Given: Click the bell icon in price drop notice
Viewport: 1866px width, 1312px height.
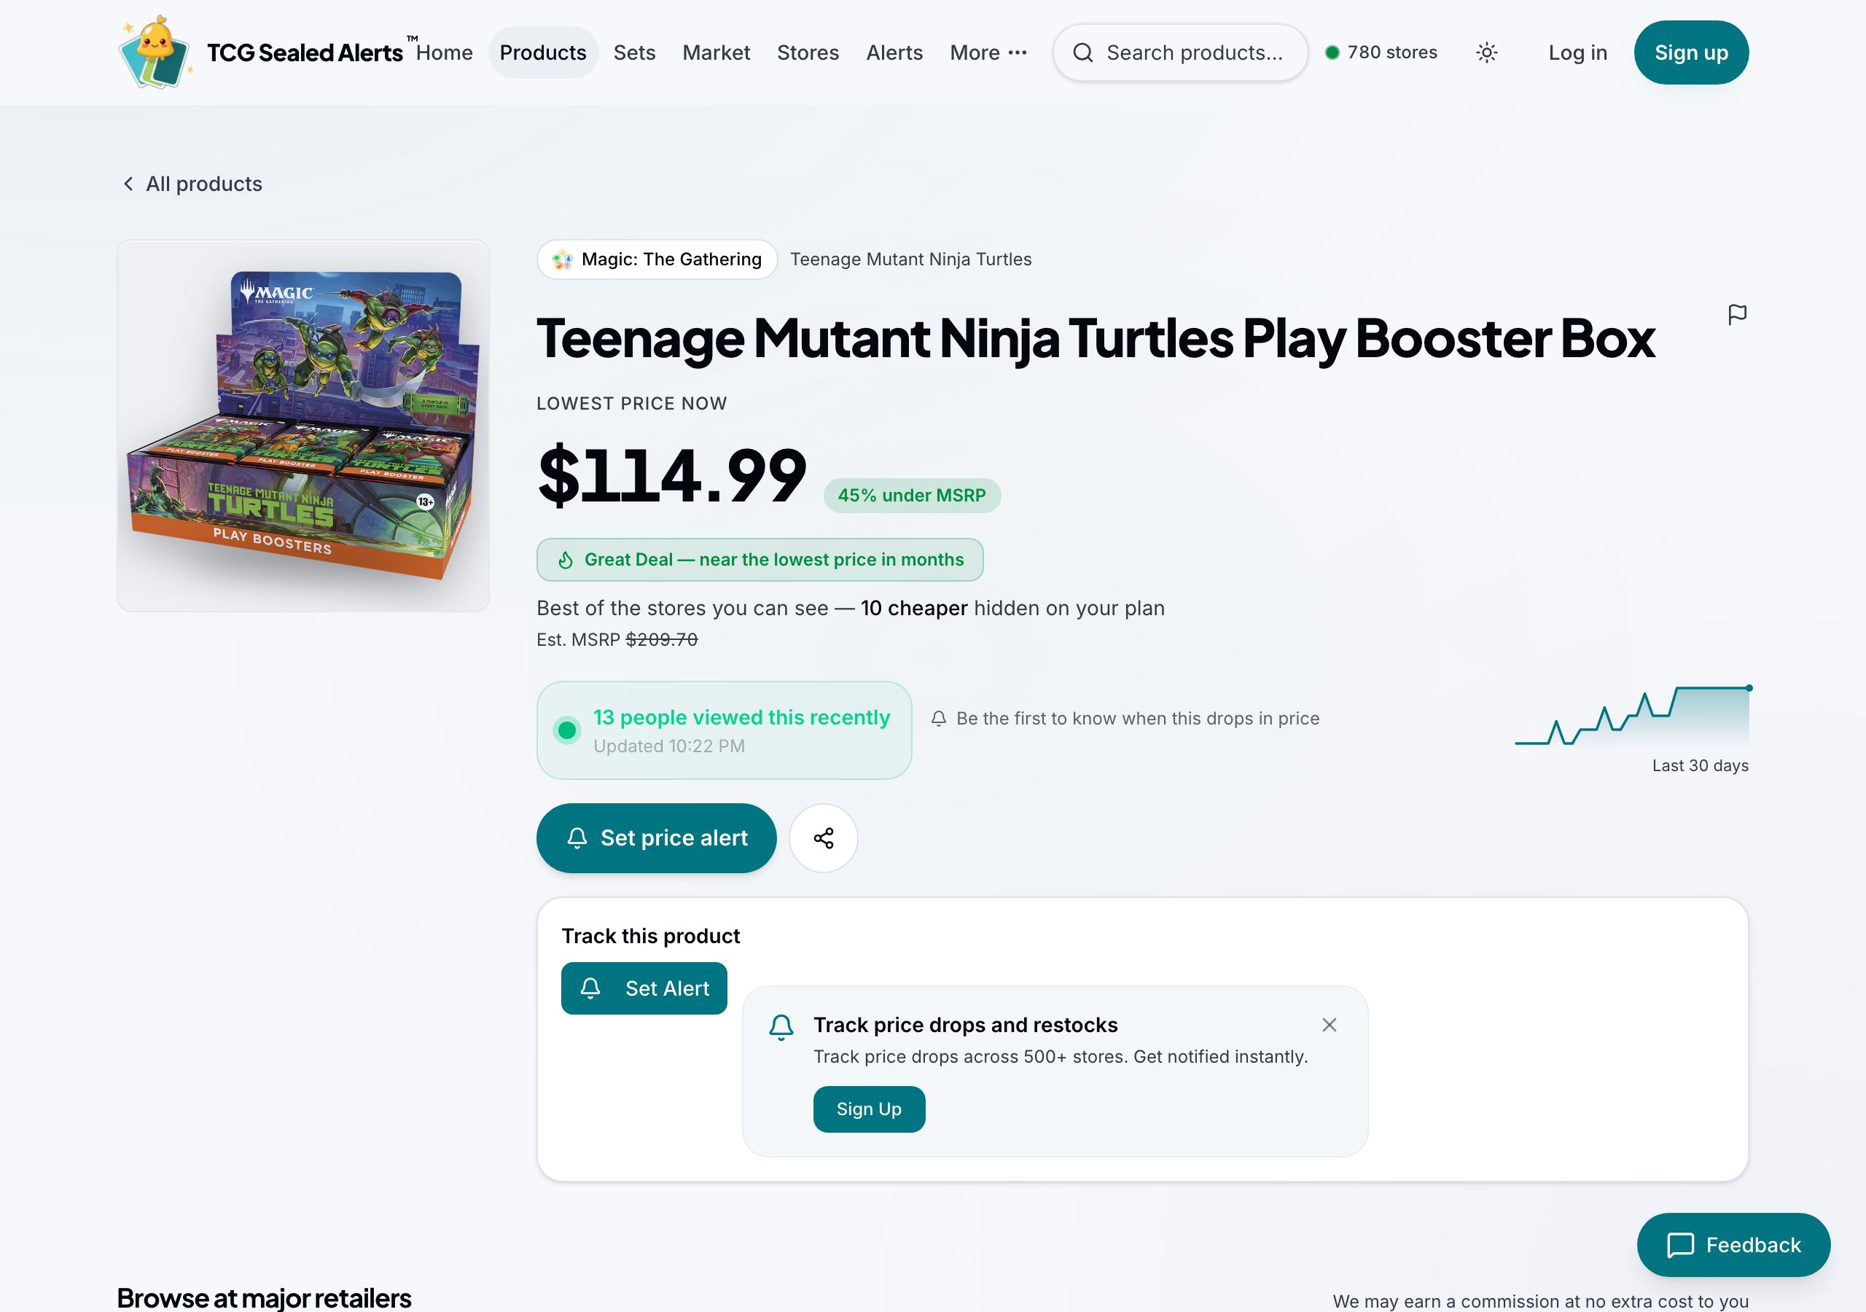Looking at the screenshot, I should pyautogui.click(x=939, y=719).
